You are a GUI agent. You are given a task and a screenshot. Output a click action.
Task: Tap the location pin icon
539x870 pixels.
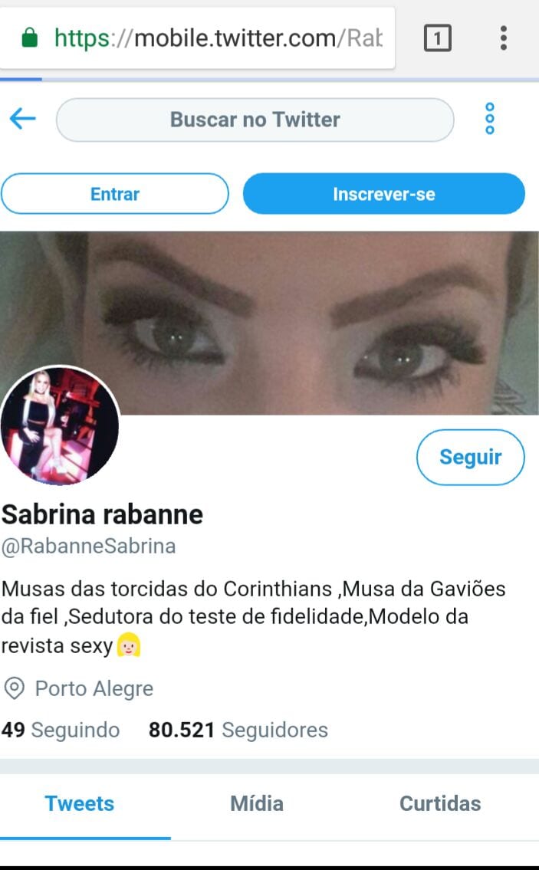[14, 688]
